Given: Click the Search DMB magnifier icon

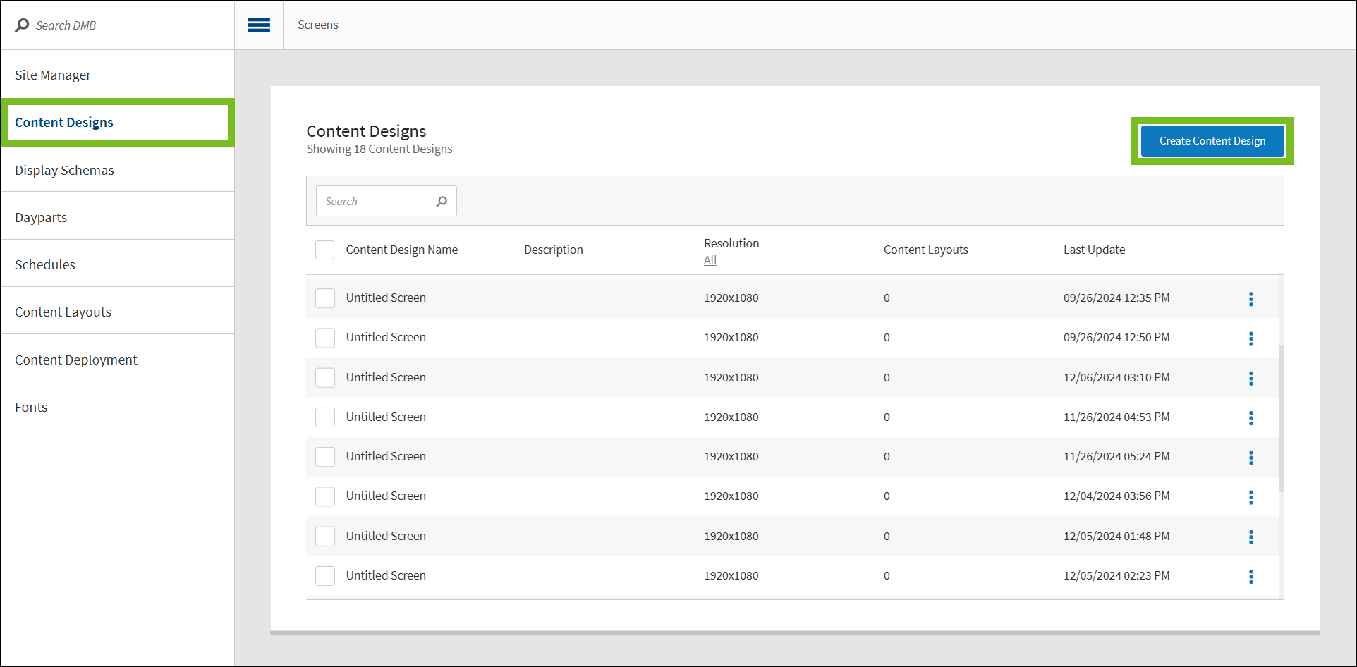Looking at the screenshot, I should (23, 25).
